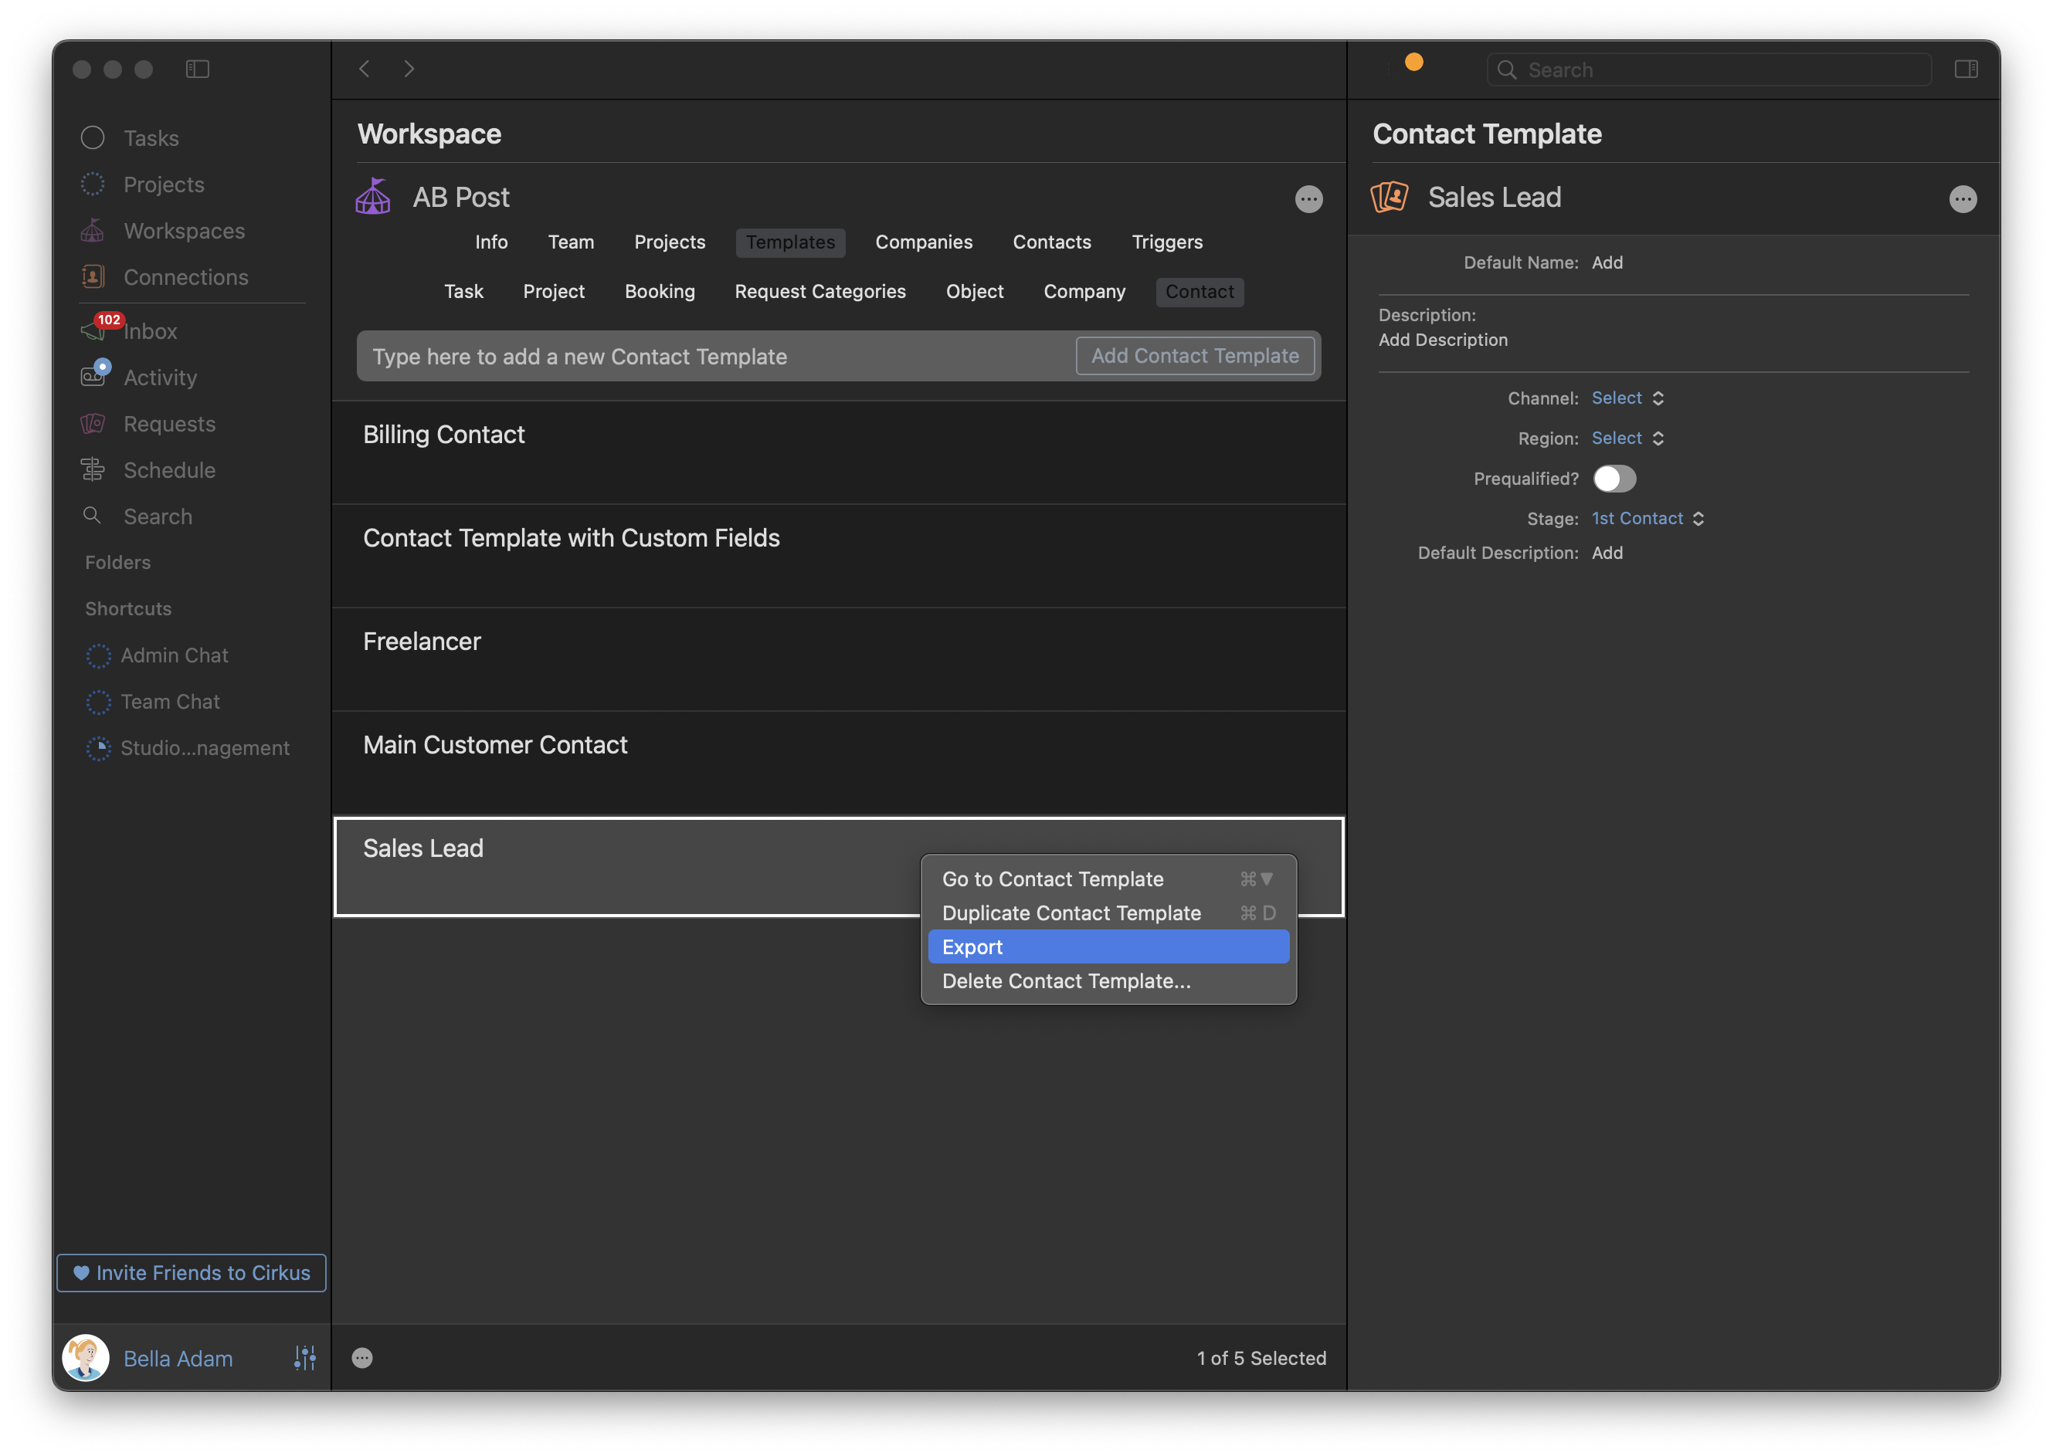Open the Region Select dropdown
Viewport: 2053px width, 1456px height.
[x=1627, y=438]
